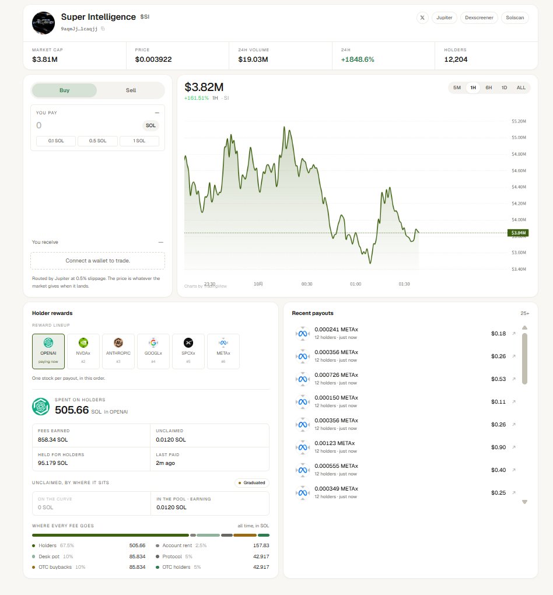Screen dimensions: 553x595
Task: Set chart range to 5M
Action: point(457,87)
